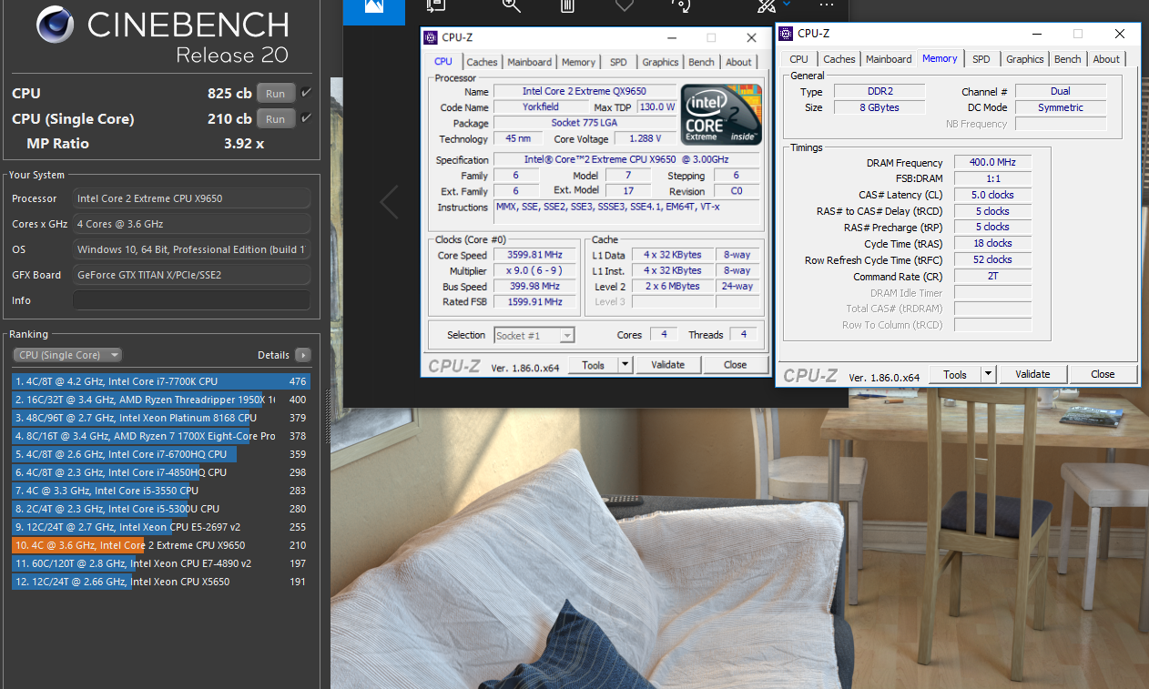Image resolution: width=1149 pixels, height=689 pixels.
Task: Select ranking row Intel Xeon CPU X5650
Action: point(161,582)
